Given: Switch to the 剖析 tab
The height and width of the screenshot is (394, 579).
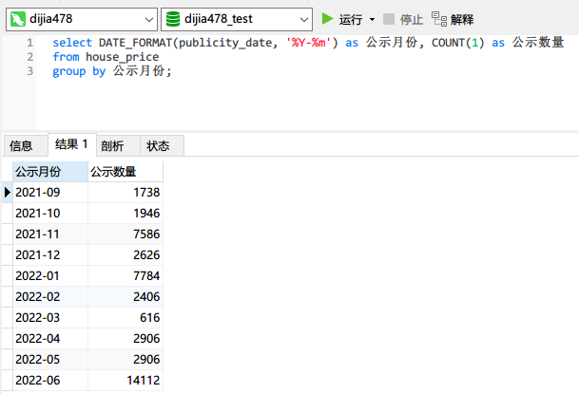Looking at the screenshot, I should [112, 145].
